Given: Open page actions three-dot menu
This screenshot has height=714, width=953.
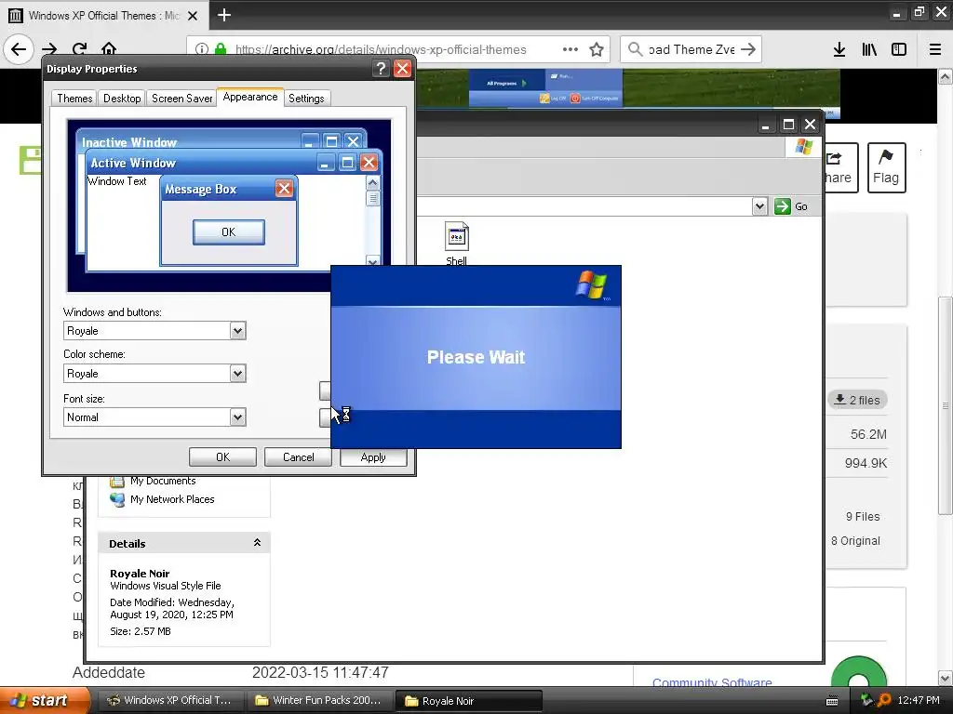Looking at the screenshot, I should point(570,49).
